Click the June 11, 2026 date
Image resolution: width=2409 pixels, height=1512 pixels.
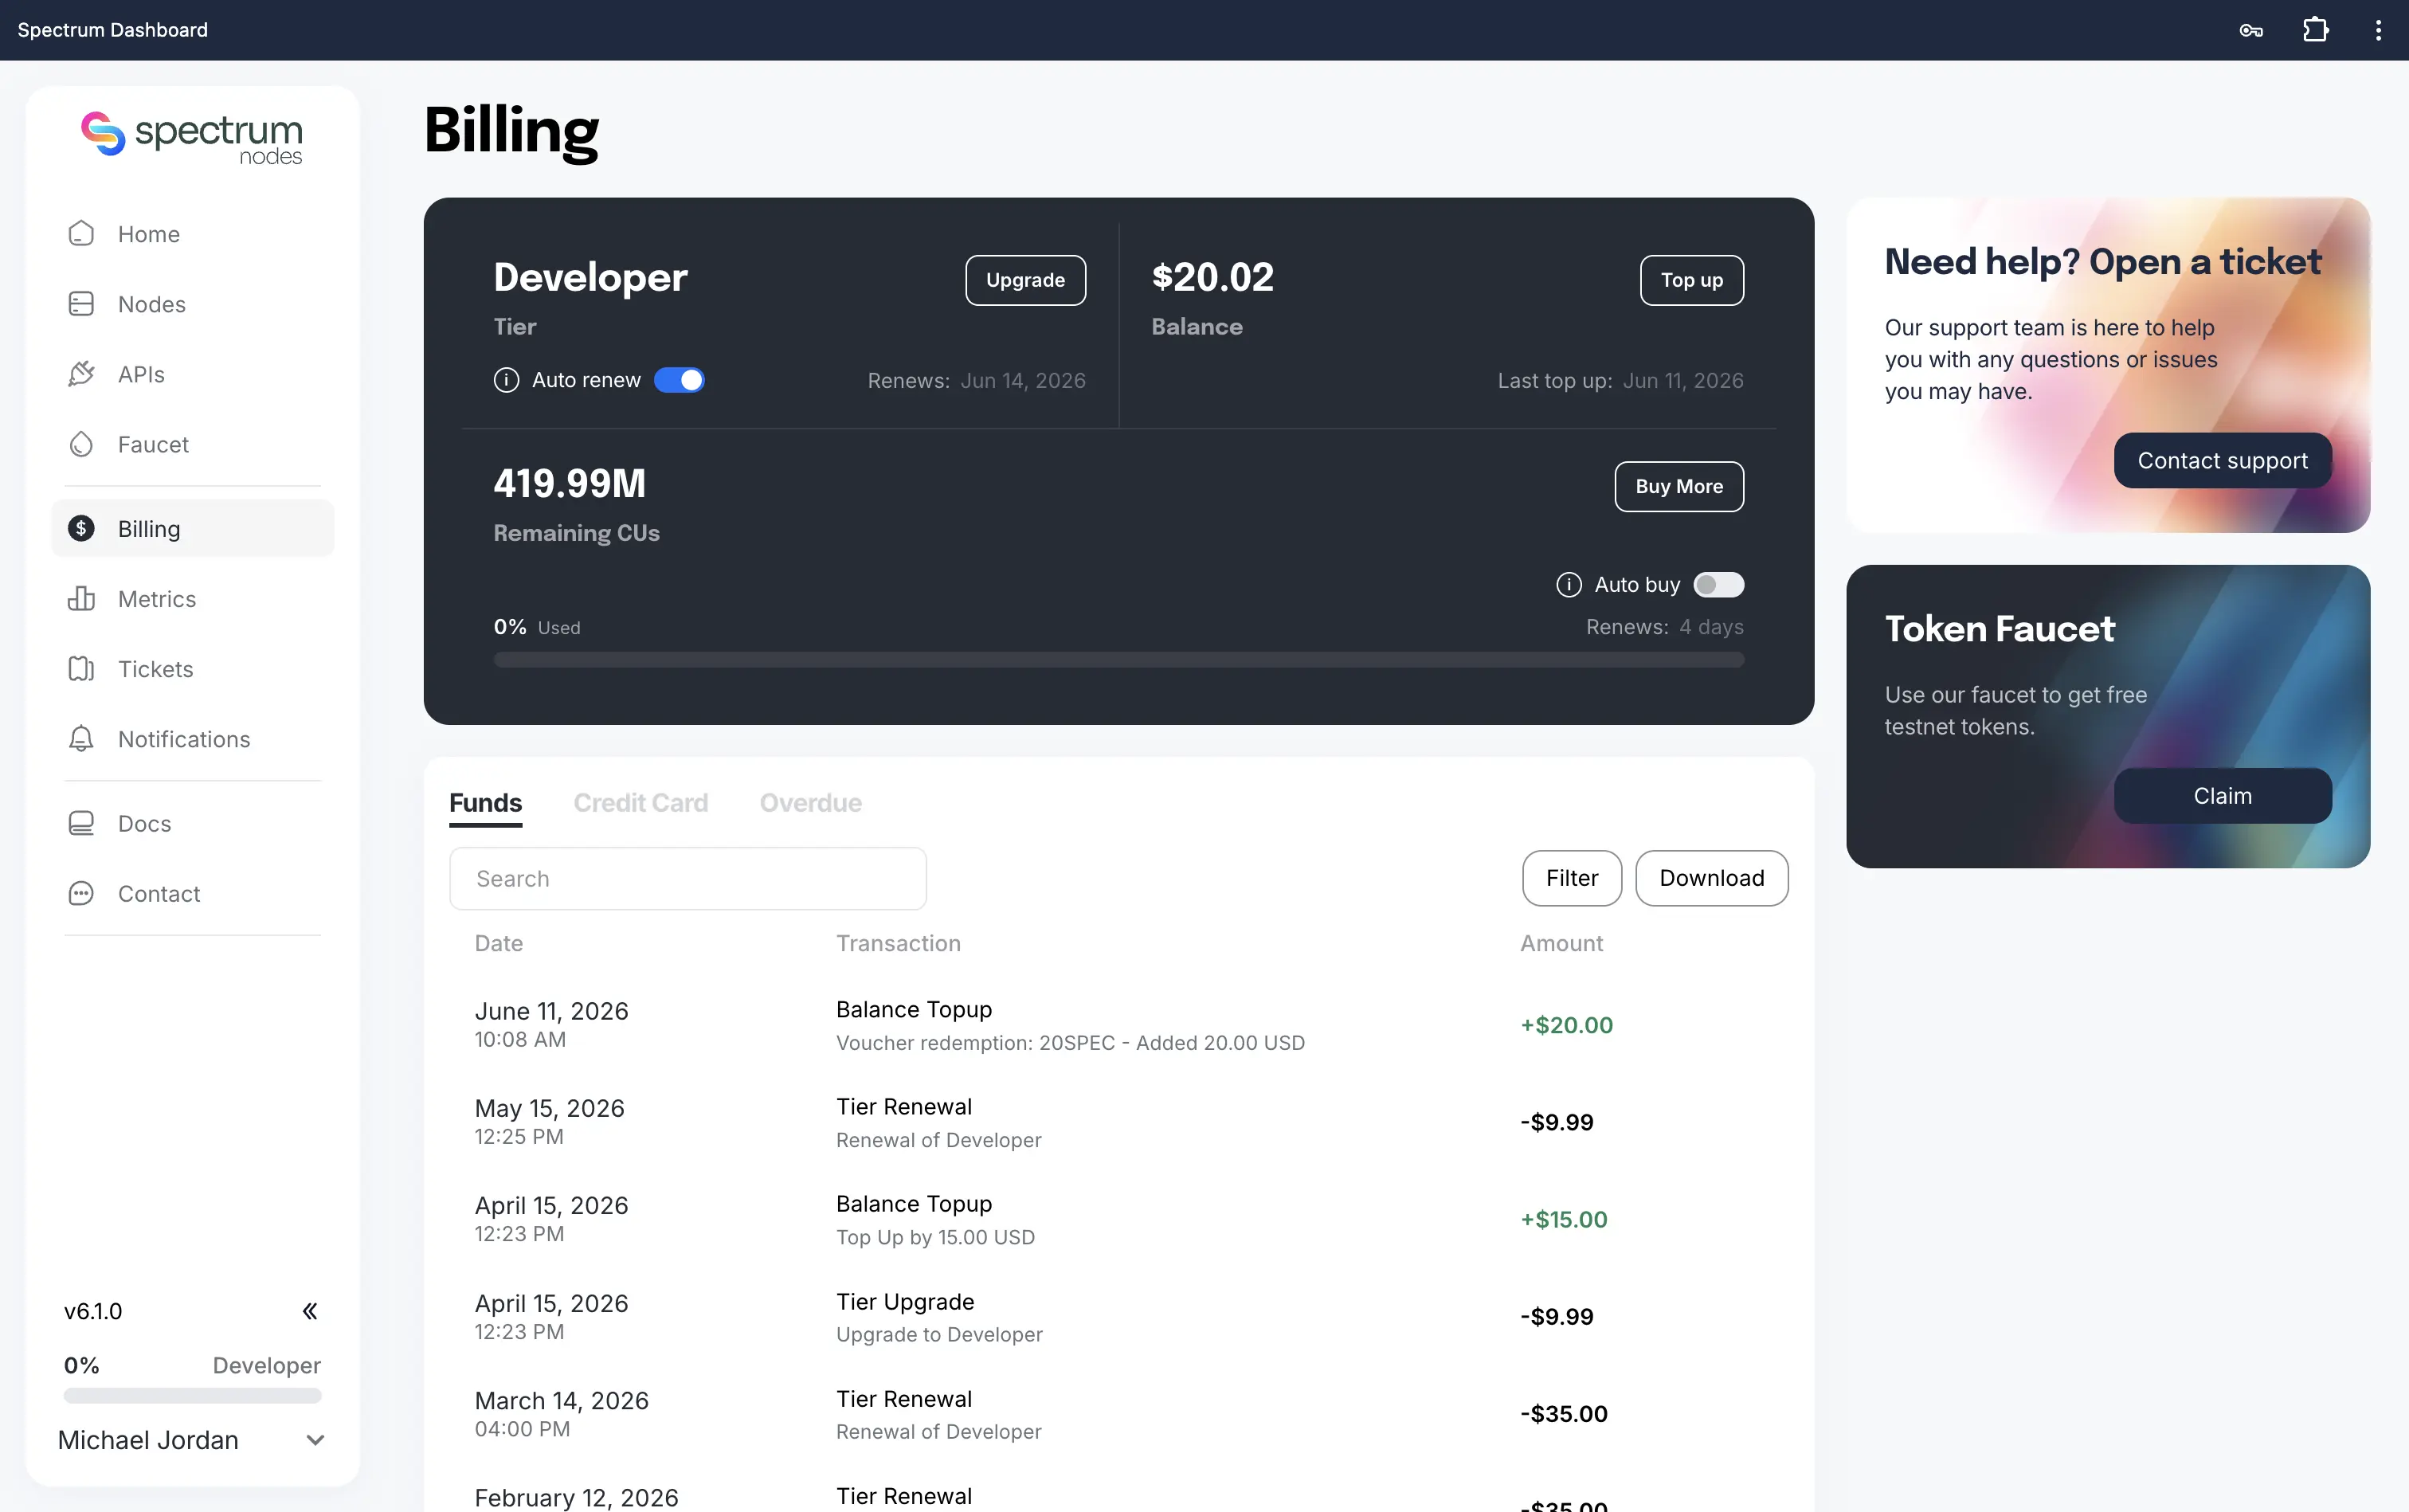pyautogui.click(x=551, y=1011)
